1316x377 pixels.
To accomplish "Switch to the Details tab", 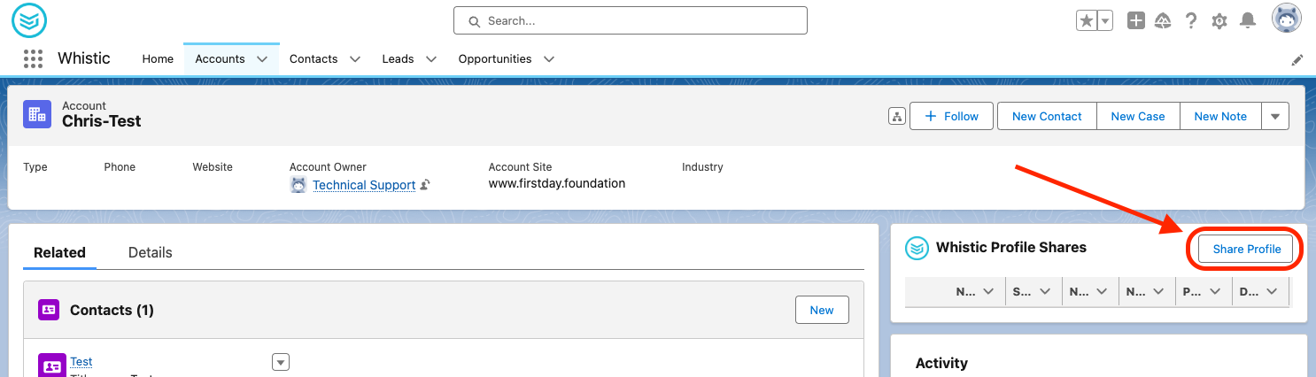I will (151, 252).
